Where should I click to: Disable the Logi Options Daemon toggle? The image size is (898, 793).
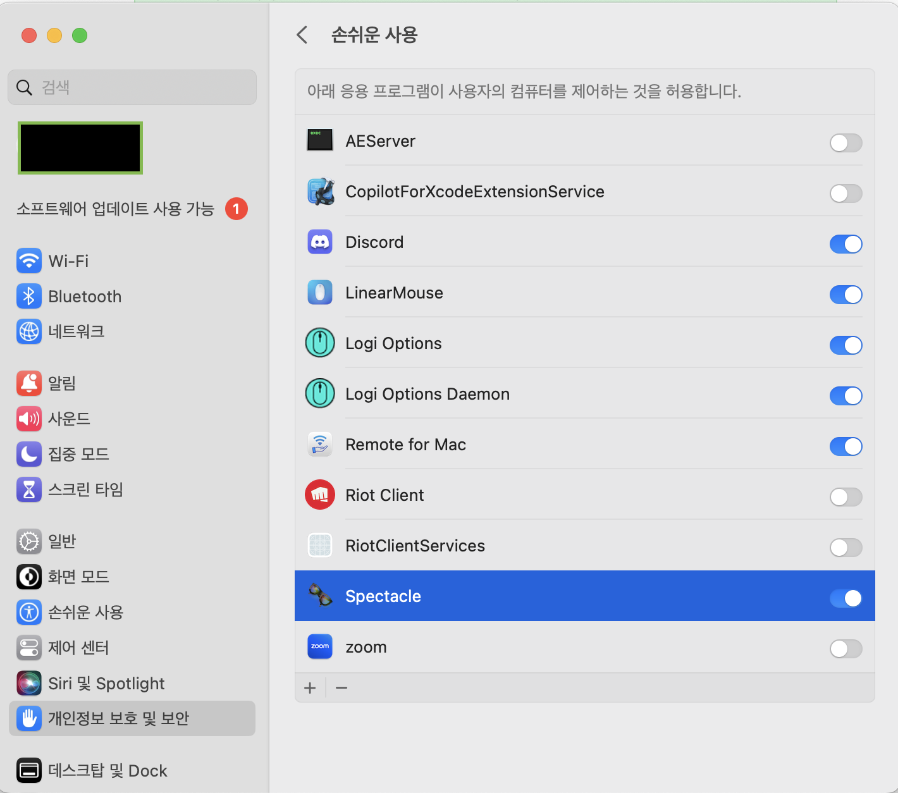[x=846, y=396]
